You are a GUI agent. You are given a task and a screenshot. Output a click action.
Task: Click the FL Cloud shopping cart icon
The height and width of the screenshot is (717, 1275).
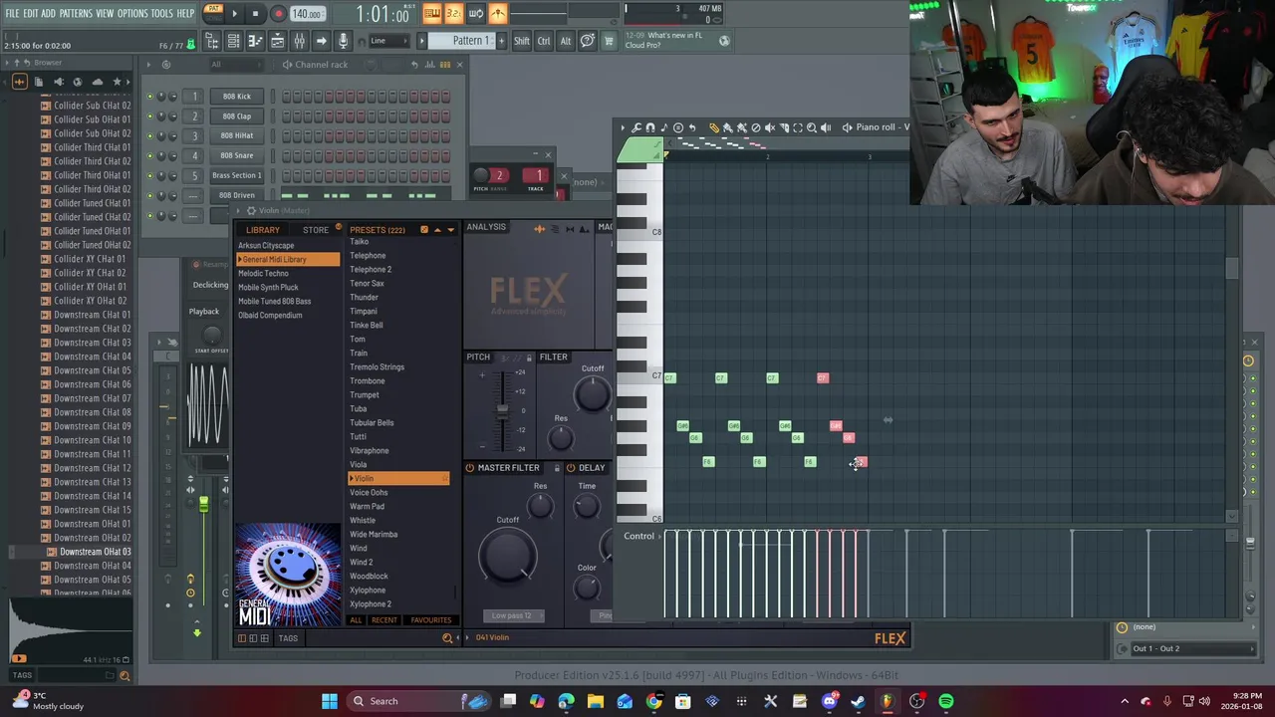(x=607, y=41)
